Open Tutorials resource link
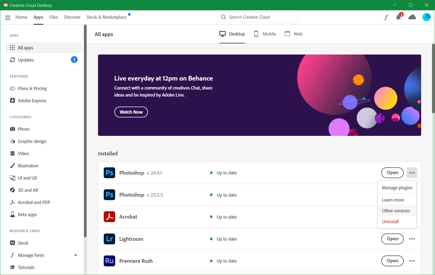 [43, 267]
